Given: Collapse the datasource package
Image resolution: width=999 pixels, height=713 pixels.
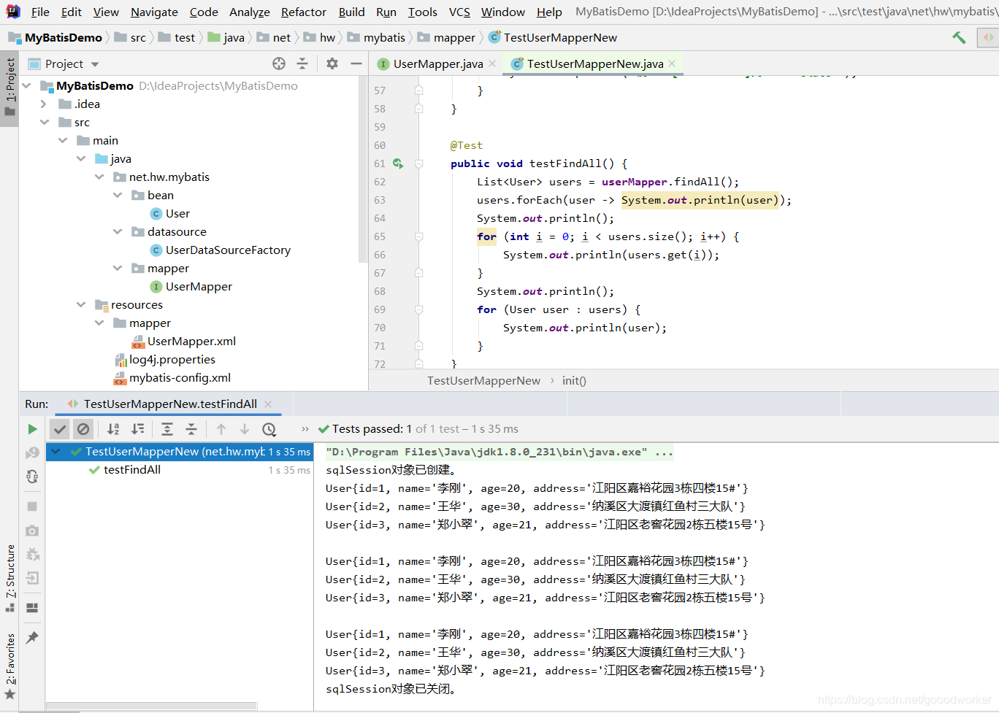Looking at the screenshot, I should click(x=118, y=232).
